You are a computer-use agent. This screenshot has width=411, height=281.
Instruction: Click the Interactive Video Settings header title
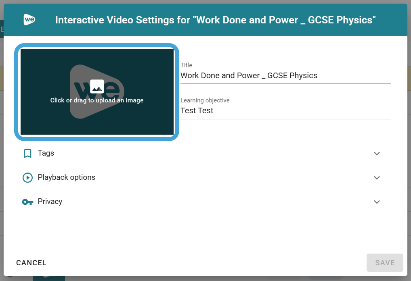pyautogui.click(x=216, y=20)
